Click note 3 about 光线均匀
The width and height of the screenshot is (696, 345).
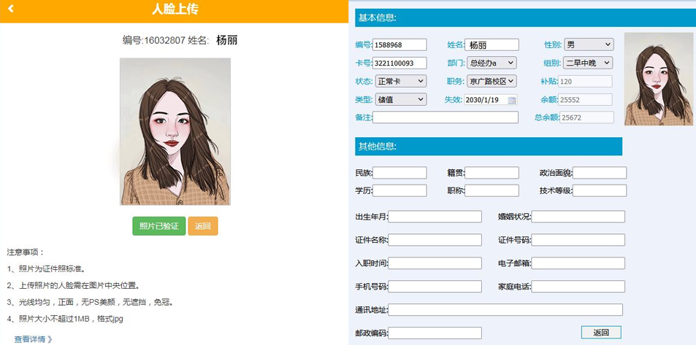click(90, 303)
